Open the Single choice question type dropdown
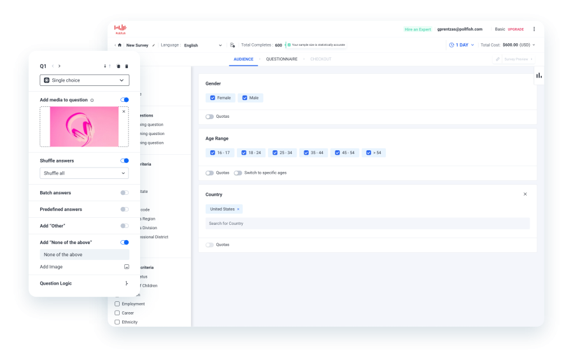This screenshot has height=363, width=573. [x=84, y=81]
